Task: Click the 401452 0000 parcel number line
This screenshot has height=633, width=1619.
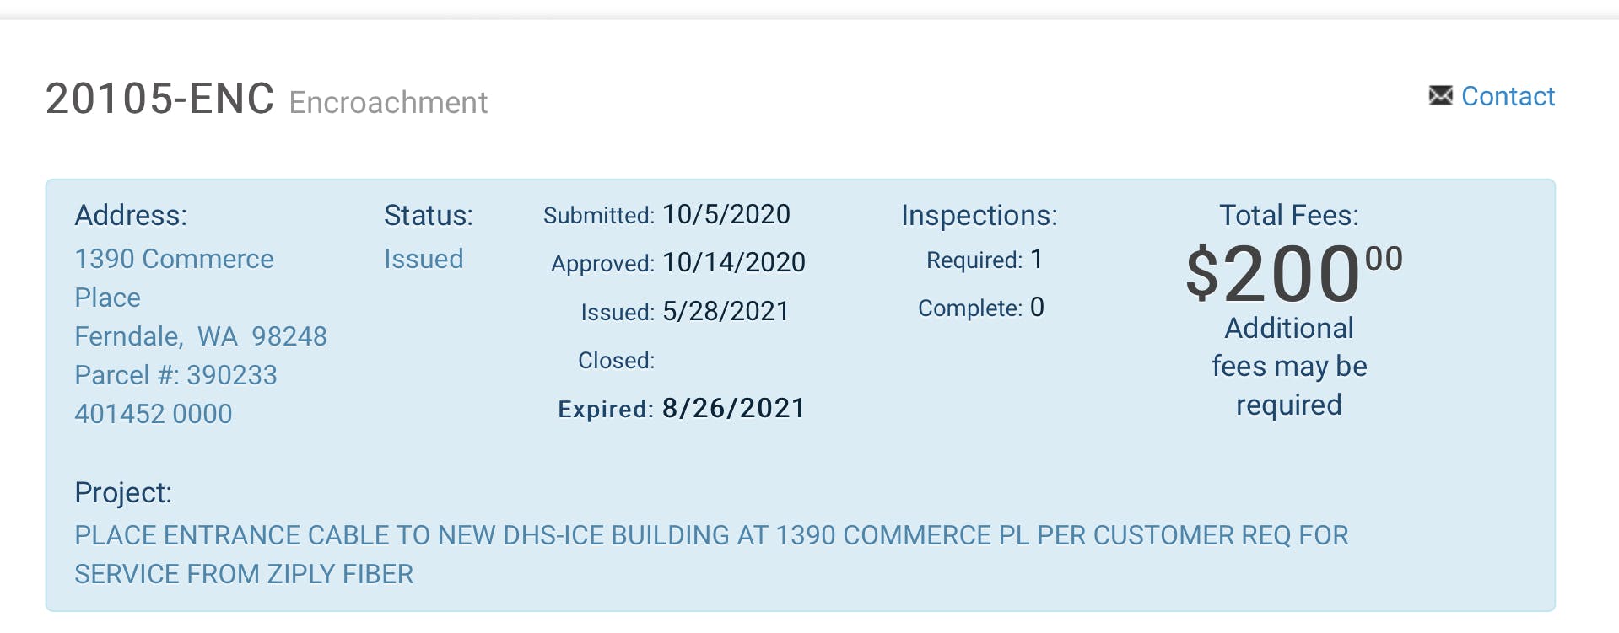Action: click(154, 414)
